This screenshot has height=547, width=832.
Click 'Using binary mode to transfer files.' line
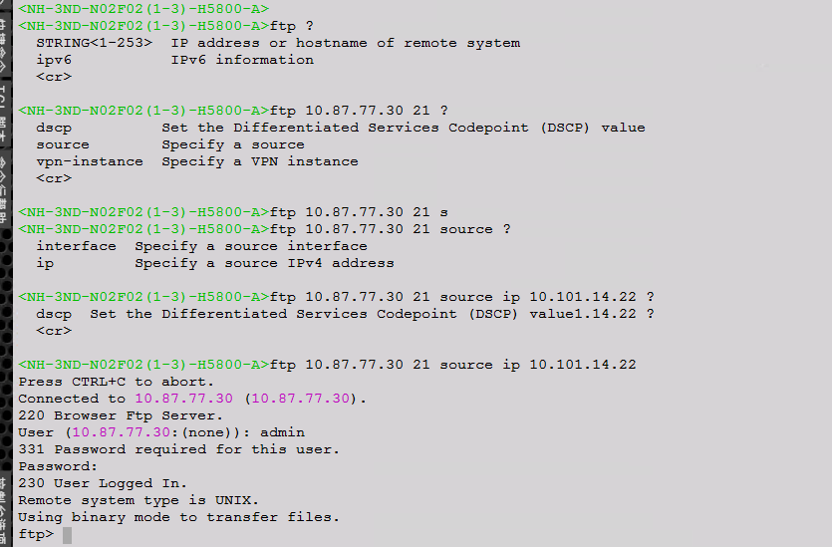(x=179, y=517)
